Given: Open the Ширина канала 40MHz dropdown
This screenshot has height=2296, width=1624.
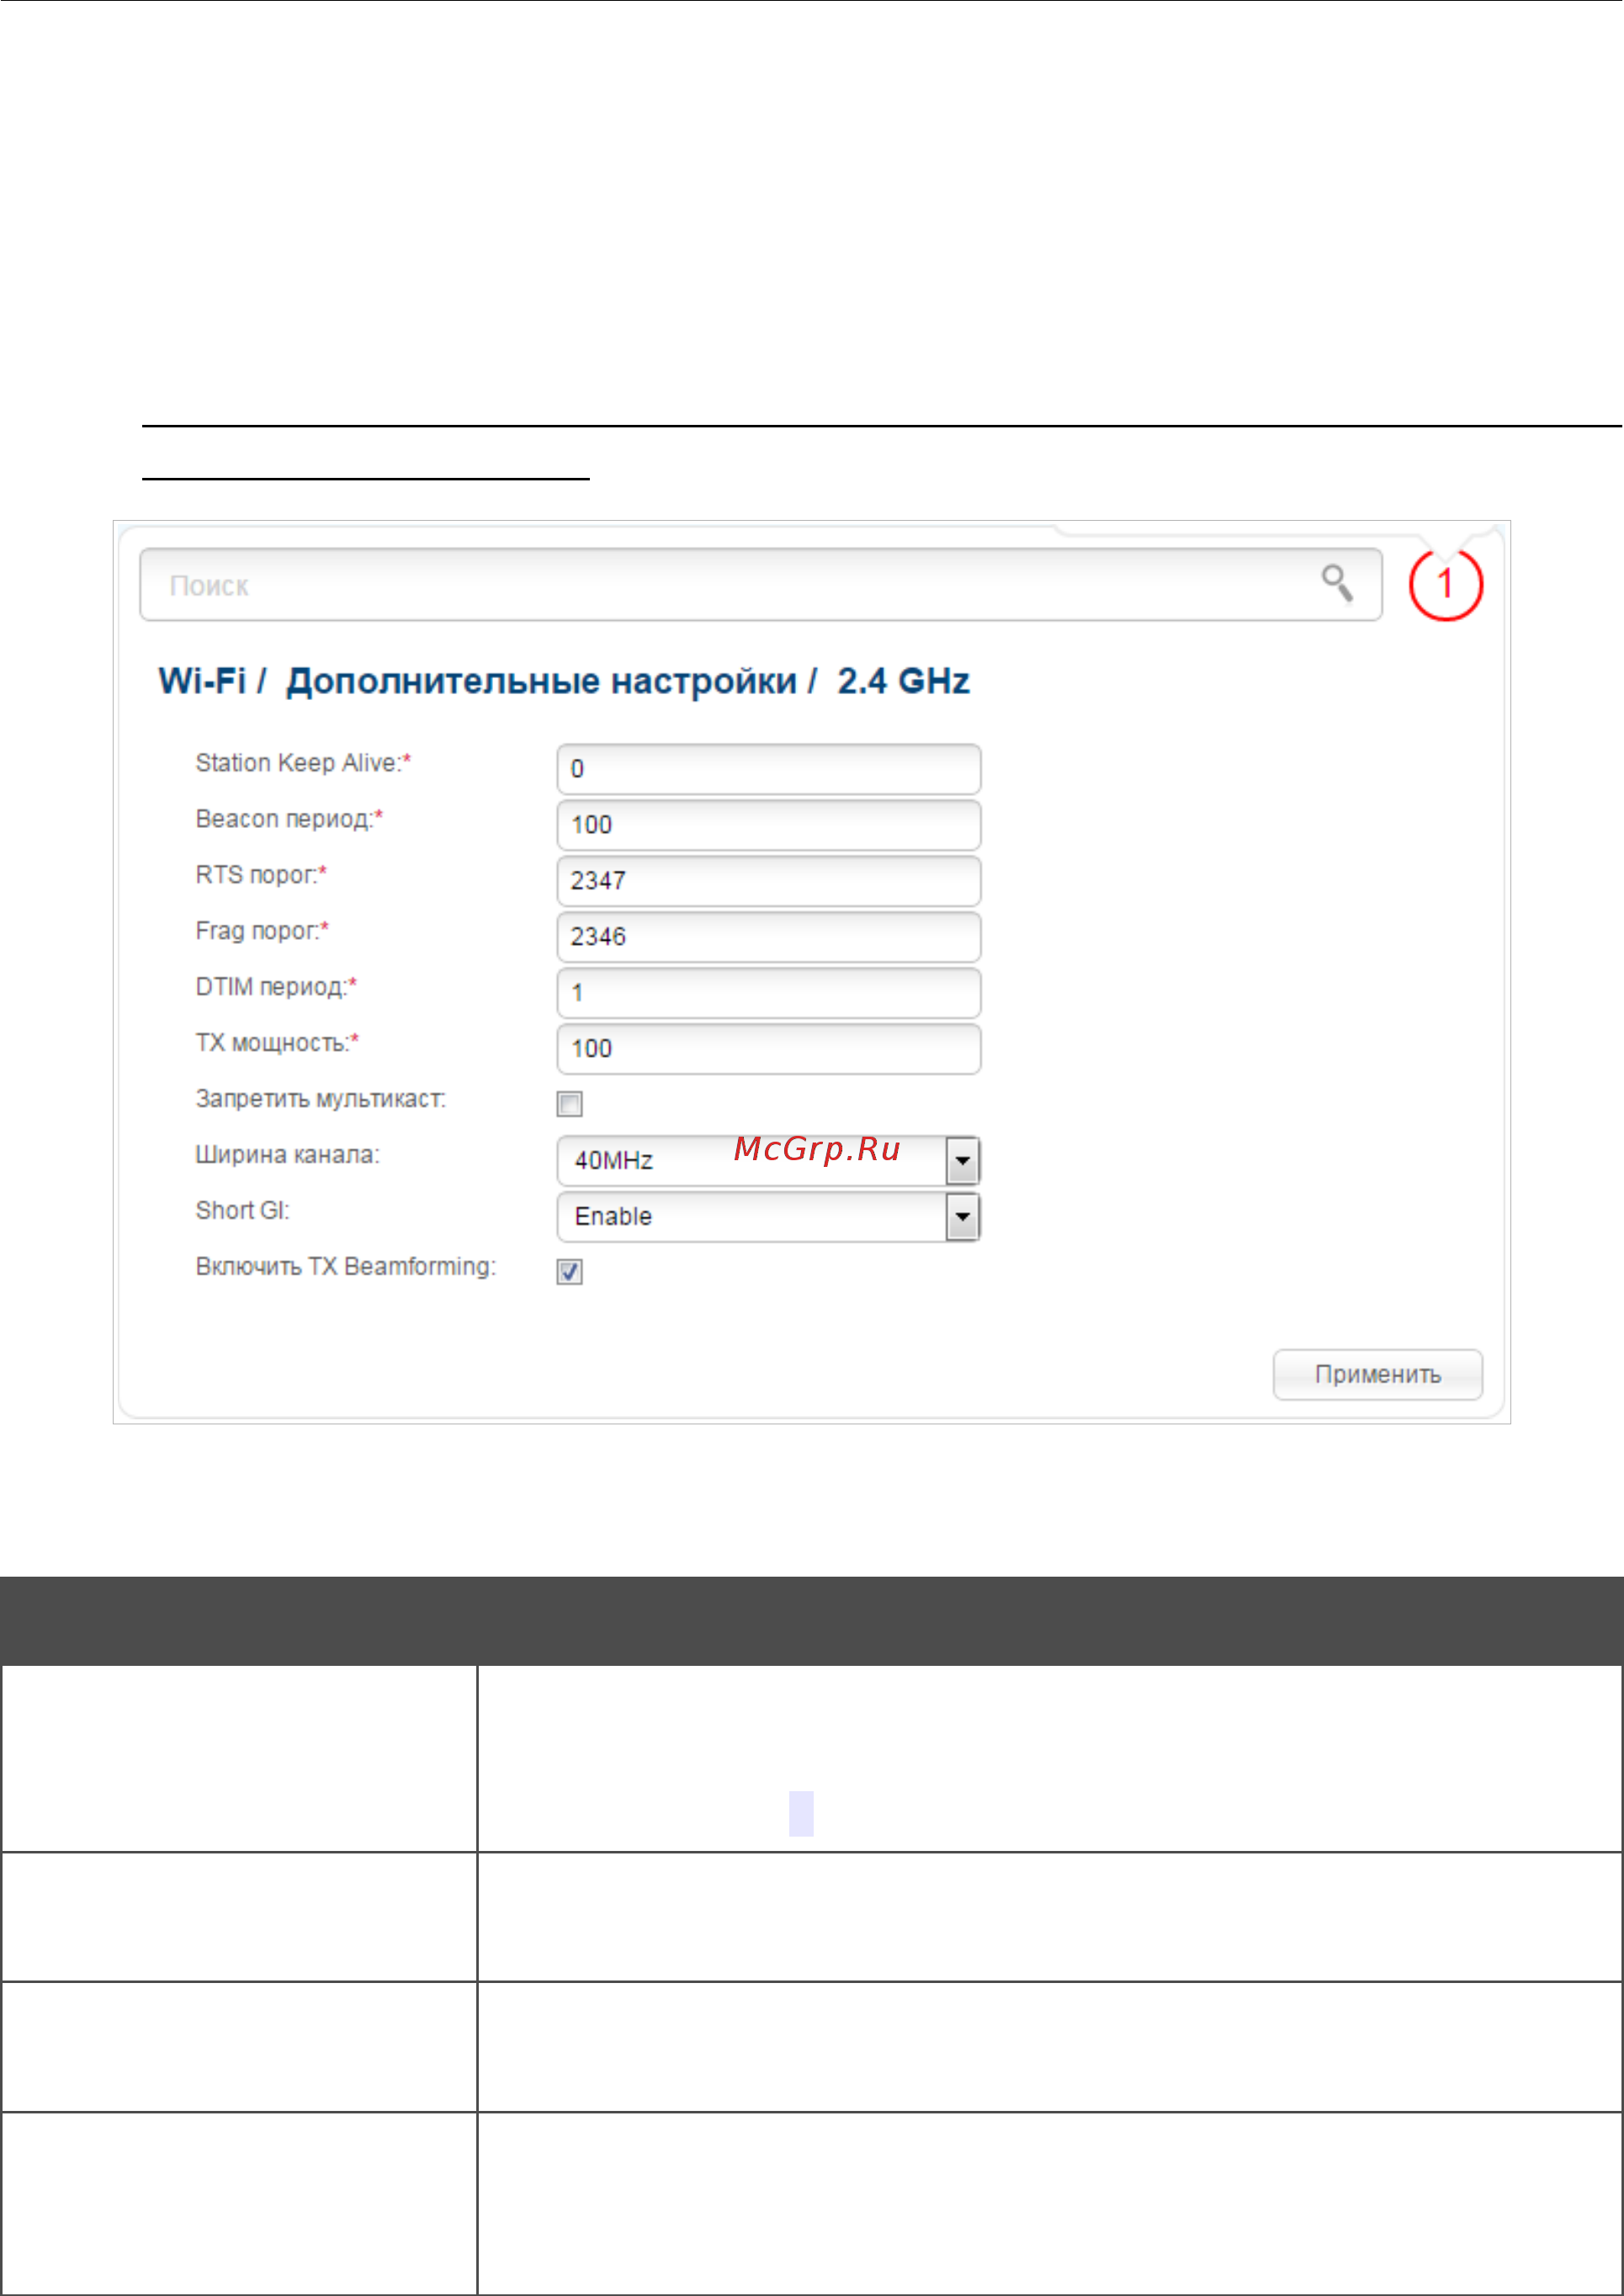Looking at the screenshot, I should tap(768, 1161).
